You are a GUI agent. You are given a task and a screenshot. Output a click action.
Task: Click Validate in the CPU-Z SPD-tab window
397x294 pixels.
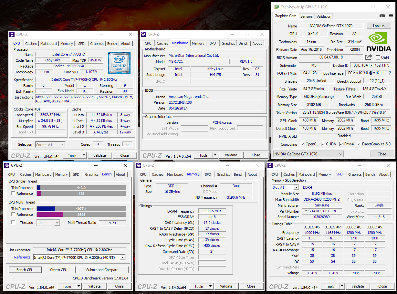(x=358, y=286)
